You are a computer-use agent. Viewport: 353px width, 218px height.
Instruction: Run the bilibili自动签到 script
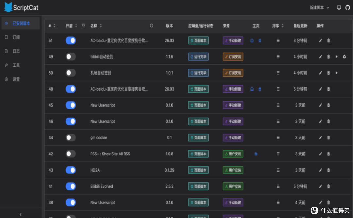pos(337,57)
